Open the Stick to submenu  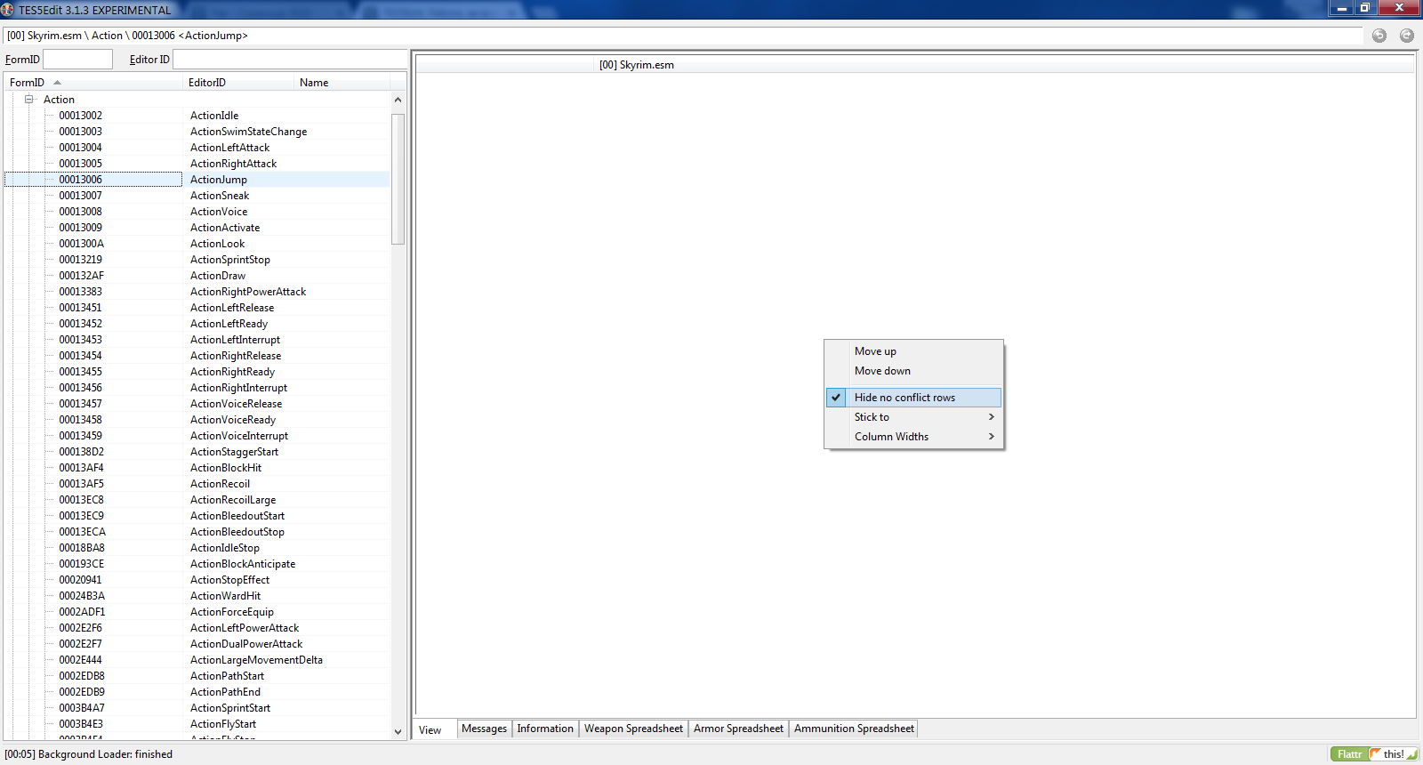[913, 417]
